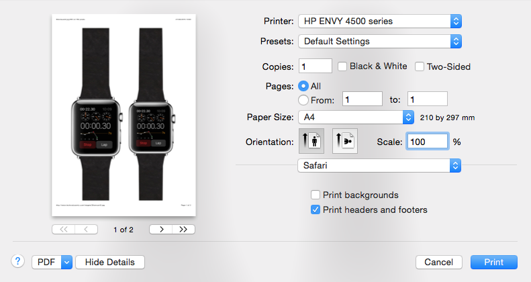Select the From pages radio button
The image size is (531, 282).
point(303,100)
